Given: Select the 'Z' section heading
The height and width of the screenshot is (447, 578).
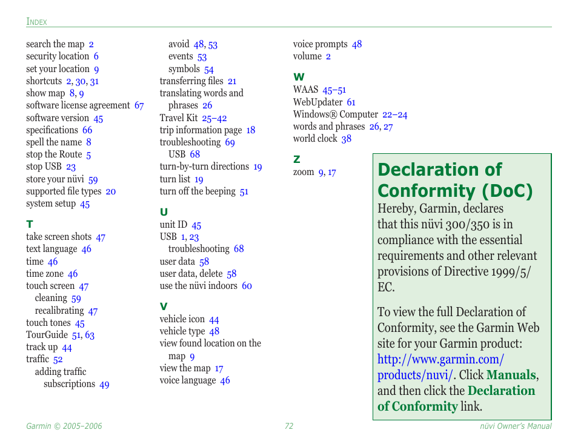Looking at the screenshot, I should 297,159.
